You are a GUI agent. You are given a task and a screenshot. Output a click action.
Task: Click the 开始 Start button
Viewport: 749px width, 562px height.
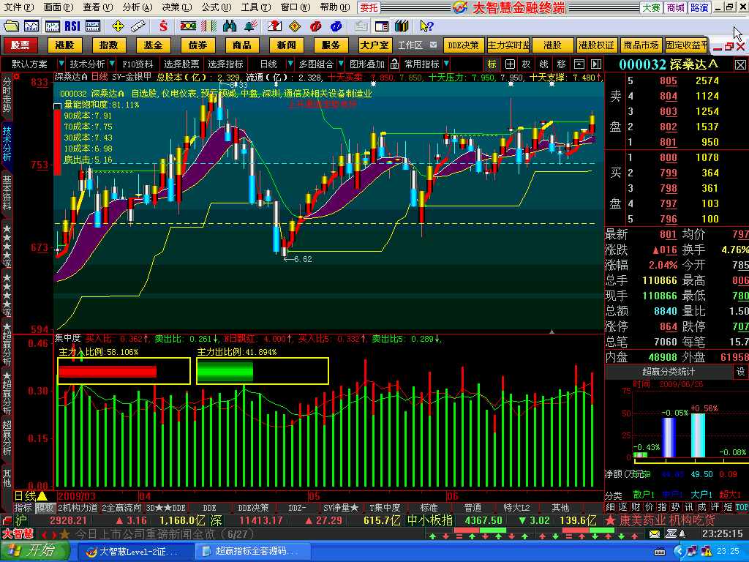[x=35, y=551]
